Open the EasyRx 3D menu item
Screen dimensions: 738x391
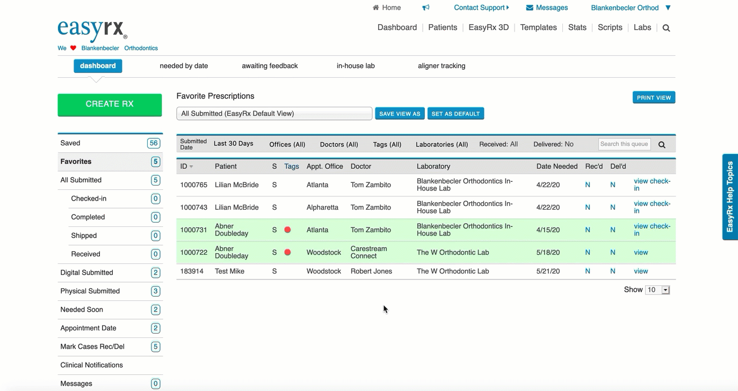pyautogui.click(x=488, y=27)
